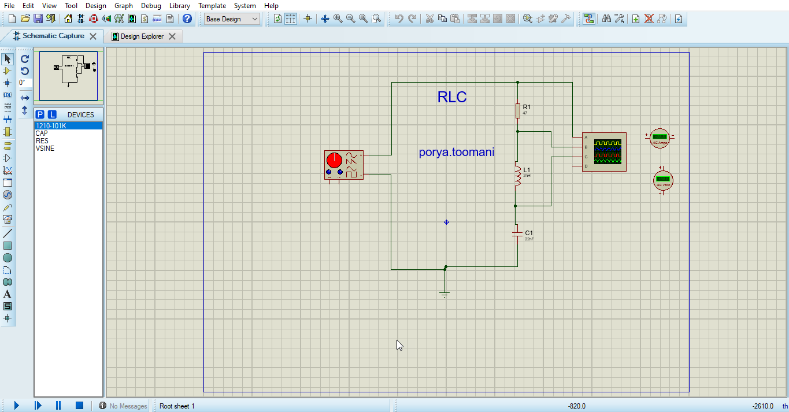Click the Cut scissors icon
This screenshot has height=412, width=789.
(x=429, y=18)
